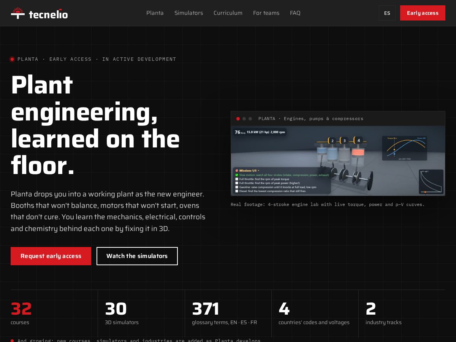Click the '30 3D simulators' stat

coord(122,313)
